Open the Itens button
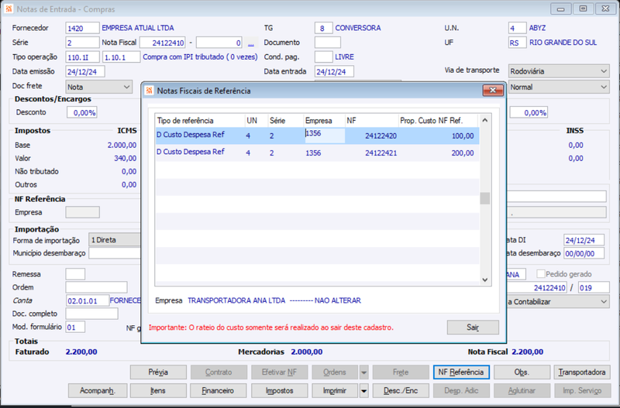The width and height of the screenshot is (620, 408). [x=158, y=391]
